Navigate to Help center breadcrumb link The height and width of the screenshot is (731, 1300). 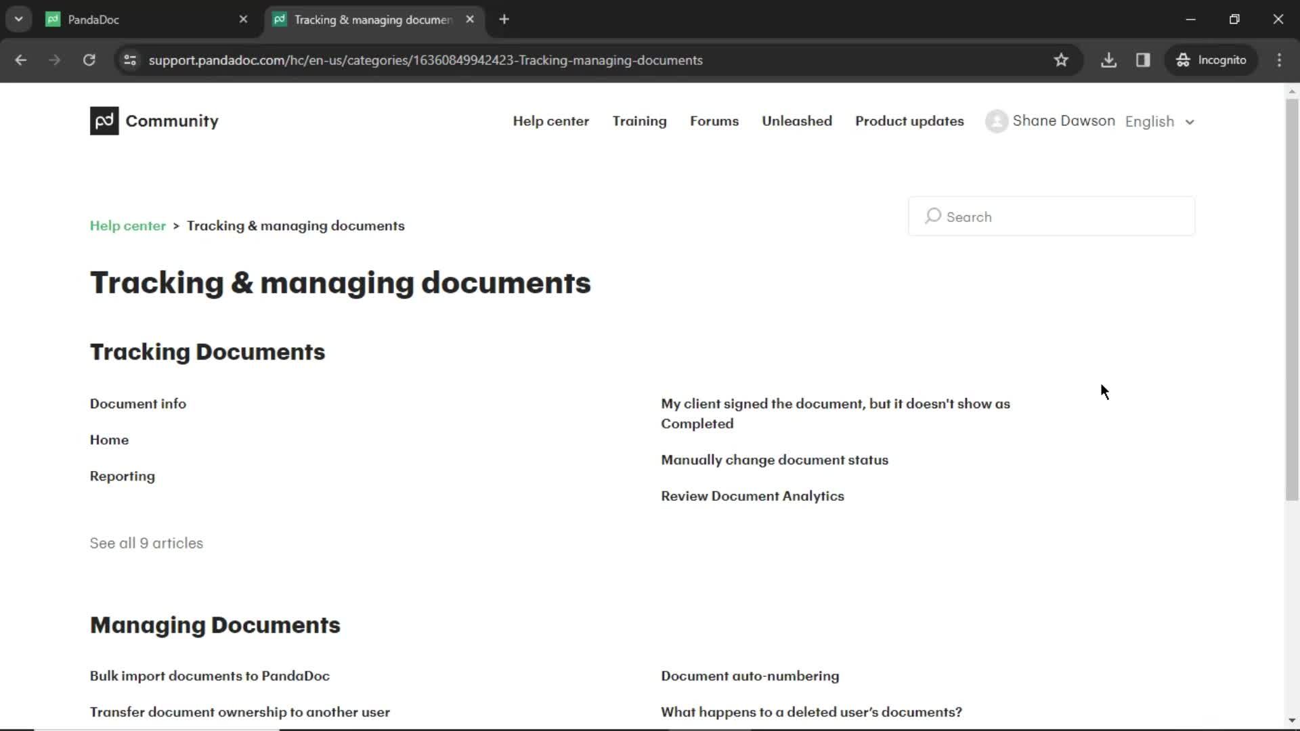[x=128, y=225]
